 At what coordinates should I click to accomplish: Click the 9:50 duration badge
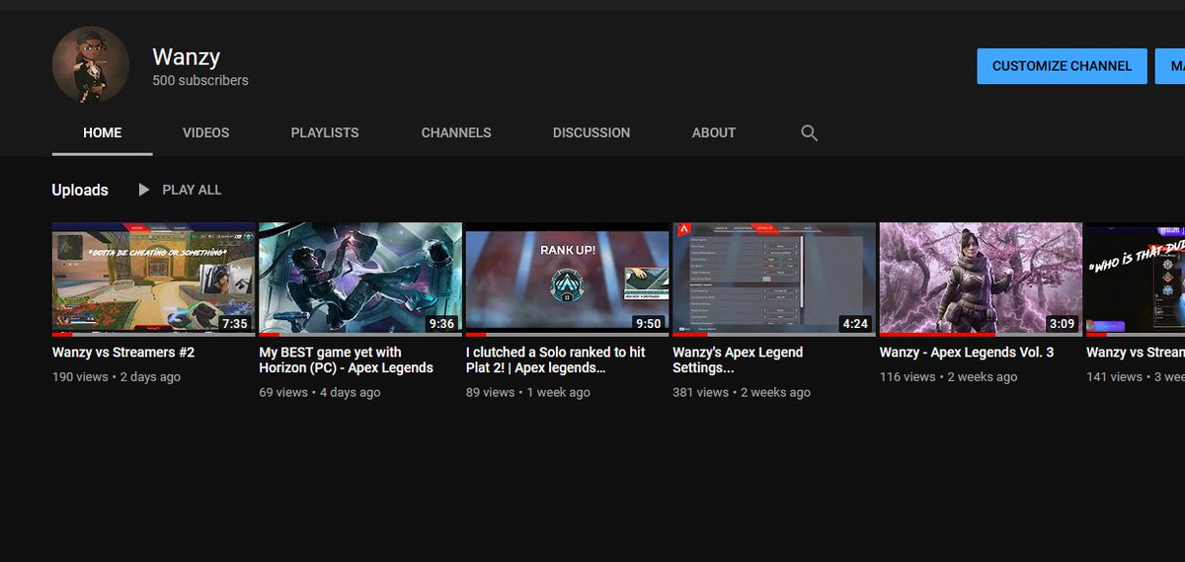(649, 324)
